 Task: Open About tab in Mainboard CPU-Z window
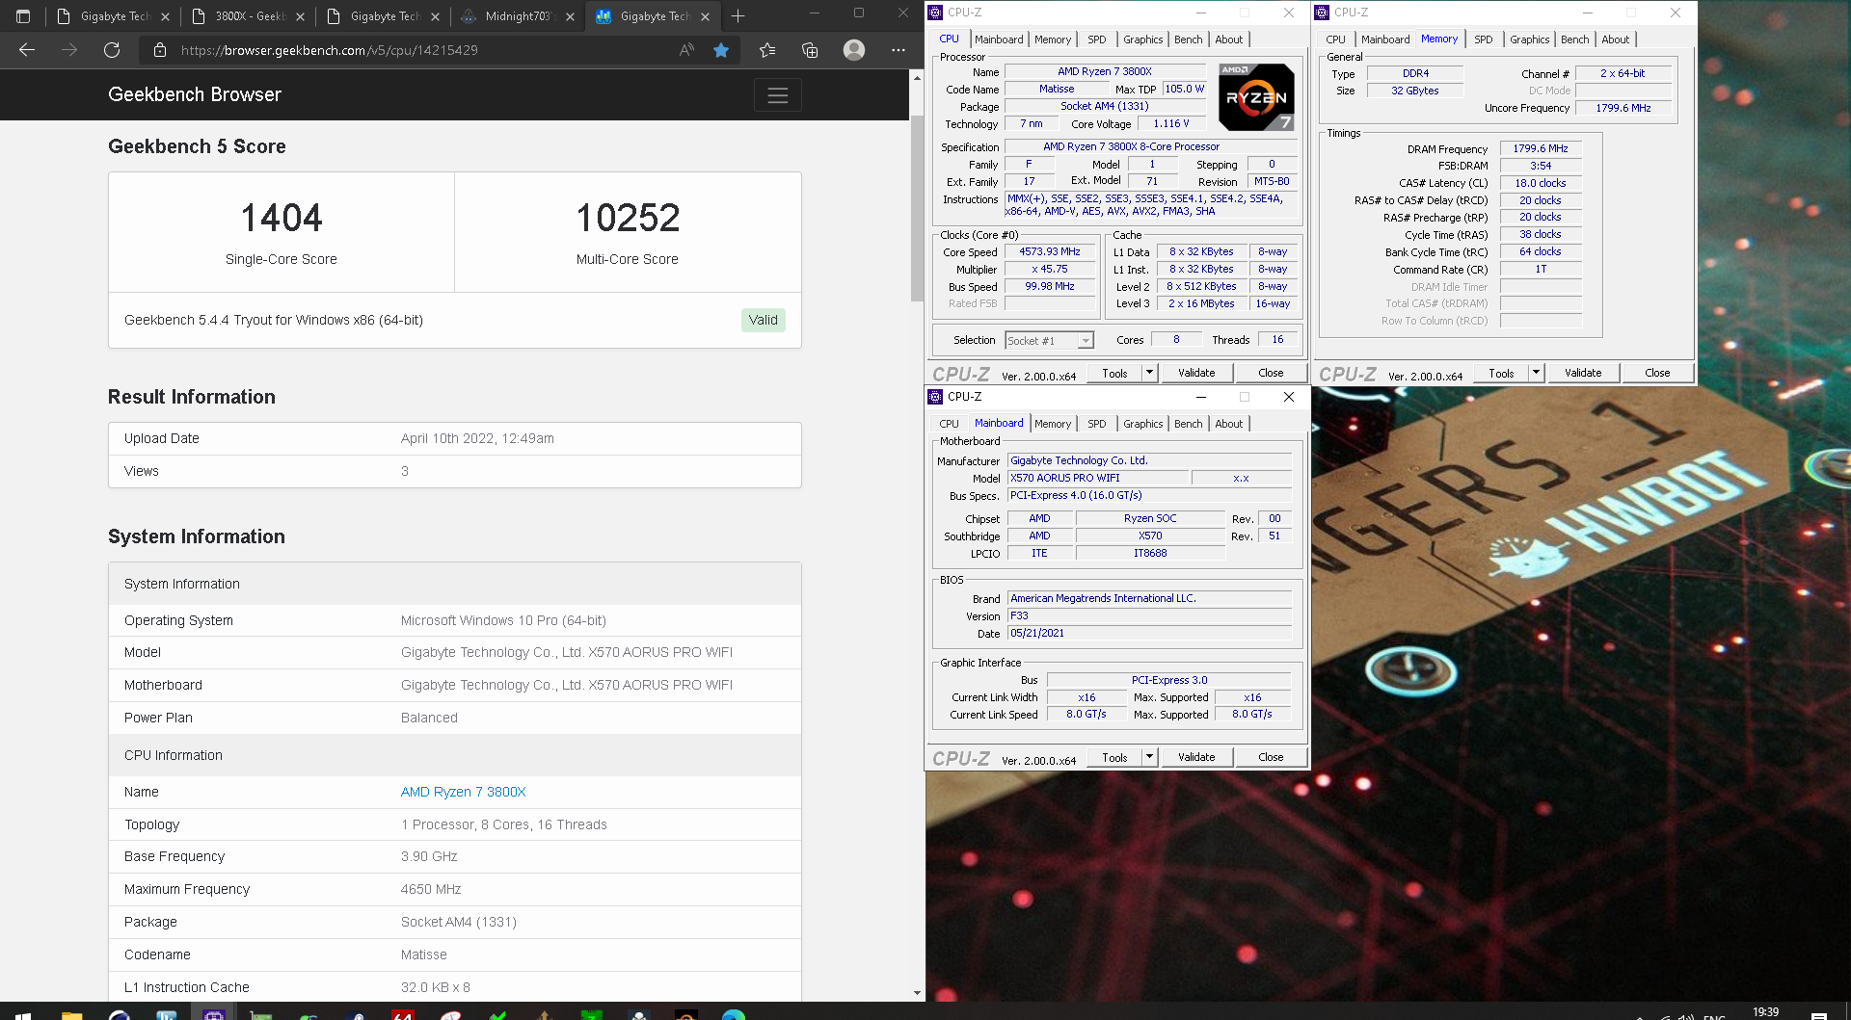point(1228,424)
